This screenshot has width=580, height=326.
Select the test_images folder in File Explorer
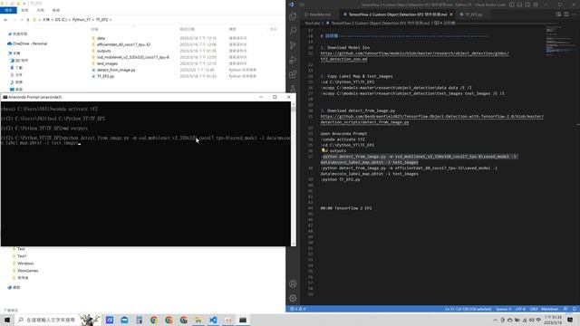107,63
